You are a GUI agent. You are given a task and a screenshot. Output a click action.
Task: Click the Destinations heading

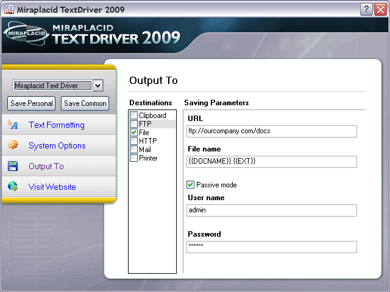pyautogui.click(x=151, y=103)
